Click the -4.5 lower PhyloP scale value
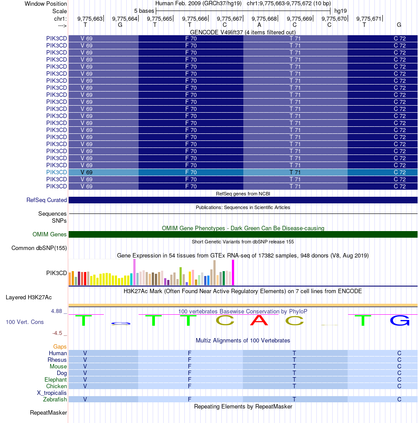This screenshot has height=423, width=418. [x=57, y=333]
